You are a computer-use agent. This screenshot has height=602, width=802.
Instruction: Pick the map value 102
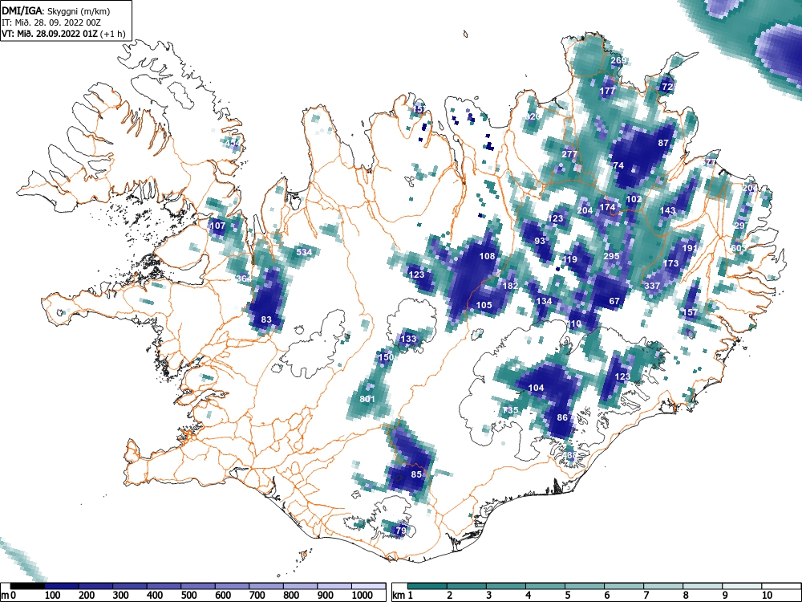point(634,199)
